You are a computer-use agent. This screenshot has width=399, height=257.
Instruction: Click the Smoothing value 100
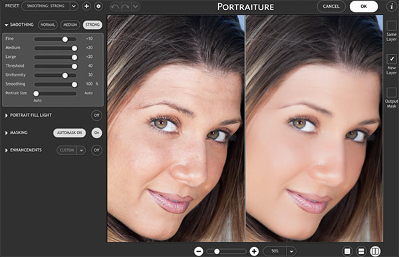[x=89, y=84]
